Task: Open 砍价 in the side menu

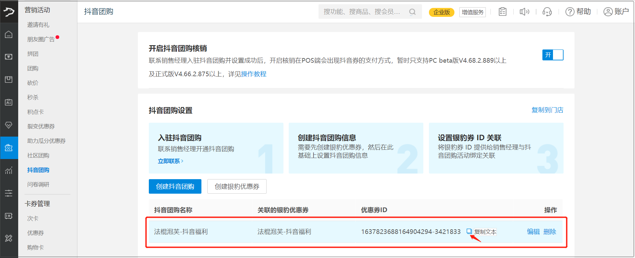Action: (x=33, y=83)
